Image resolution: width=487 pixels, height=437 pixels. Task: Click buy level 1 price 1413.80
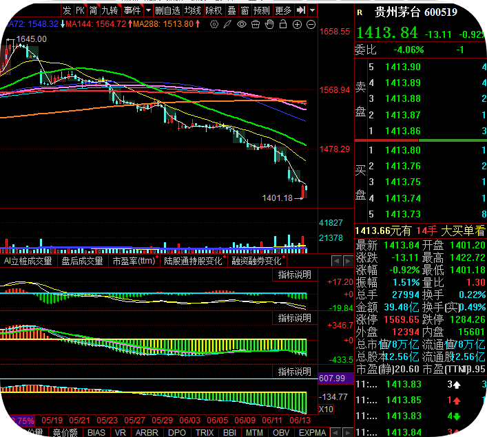403,151
